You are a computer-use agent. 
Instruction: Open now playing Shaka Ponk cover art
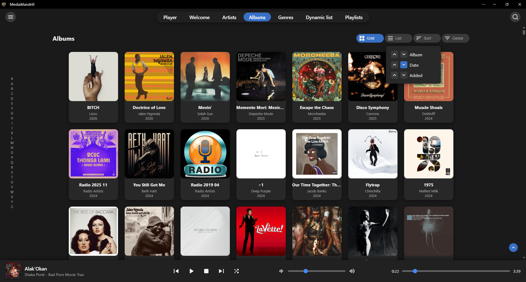(x=14, y=271)
